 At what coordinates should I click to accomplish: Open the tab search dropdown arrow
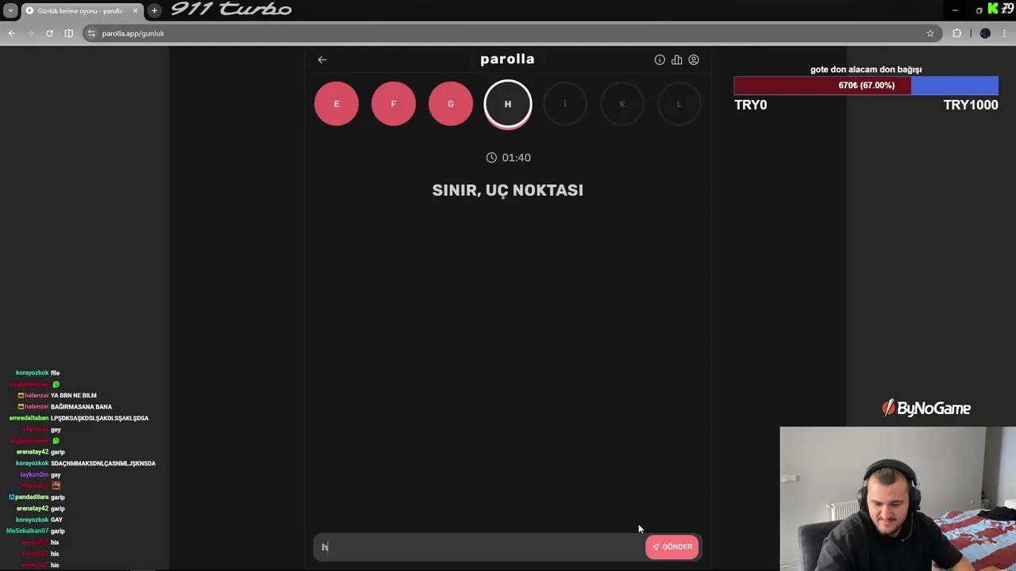coord(10,10)
